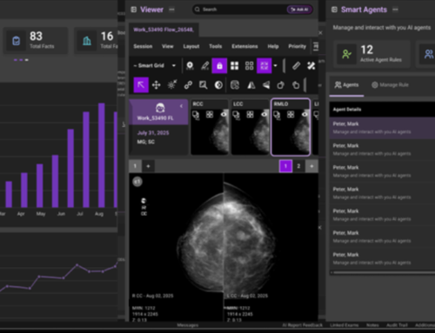Collapse the patient card with chevron
This screenshot has width=435, height=333.
[181, 106]
